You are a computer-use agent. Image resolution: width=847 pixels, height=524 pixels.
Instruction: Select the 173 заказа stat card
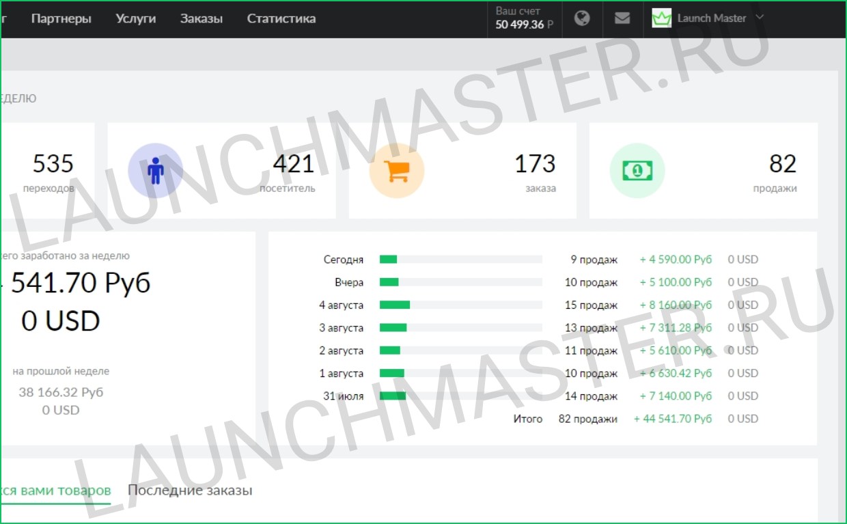(462, 171)
